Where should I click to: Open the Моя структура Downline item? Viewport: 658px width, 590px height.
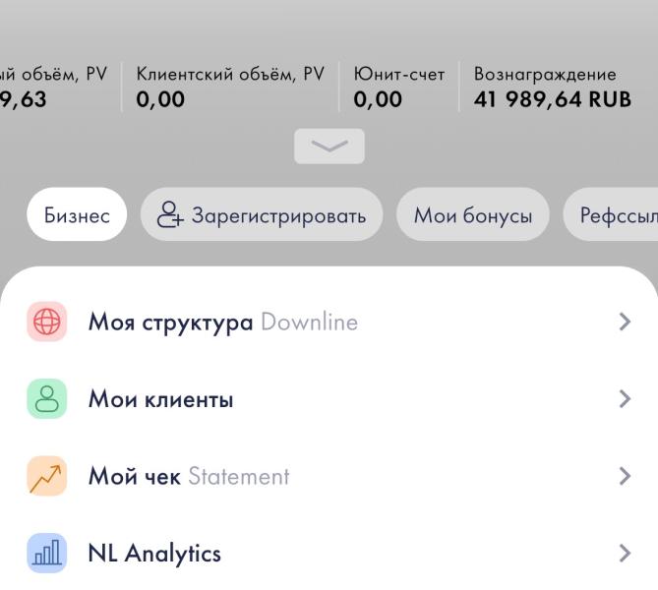coord(222,322)
